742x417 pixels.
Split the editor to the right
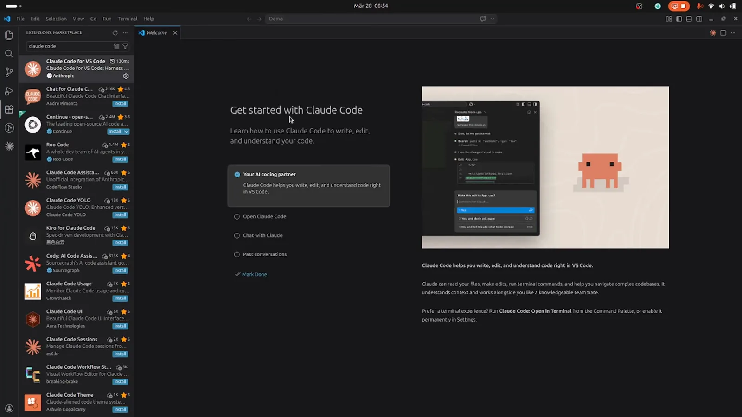pyautogui.click(x=723, y=33)
